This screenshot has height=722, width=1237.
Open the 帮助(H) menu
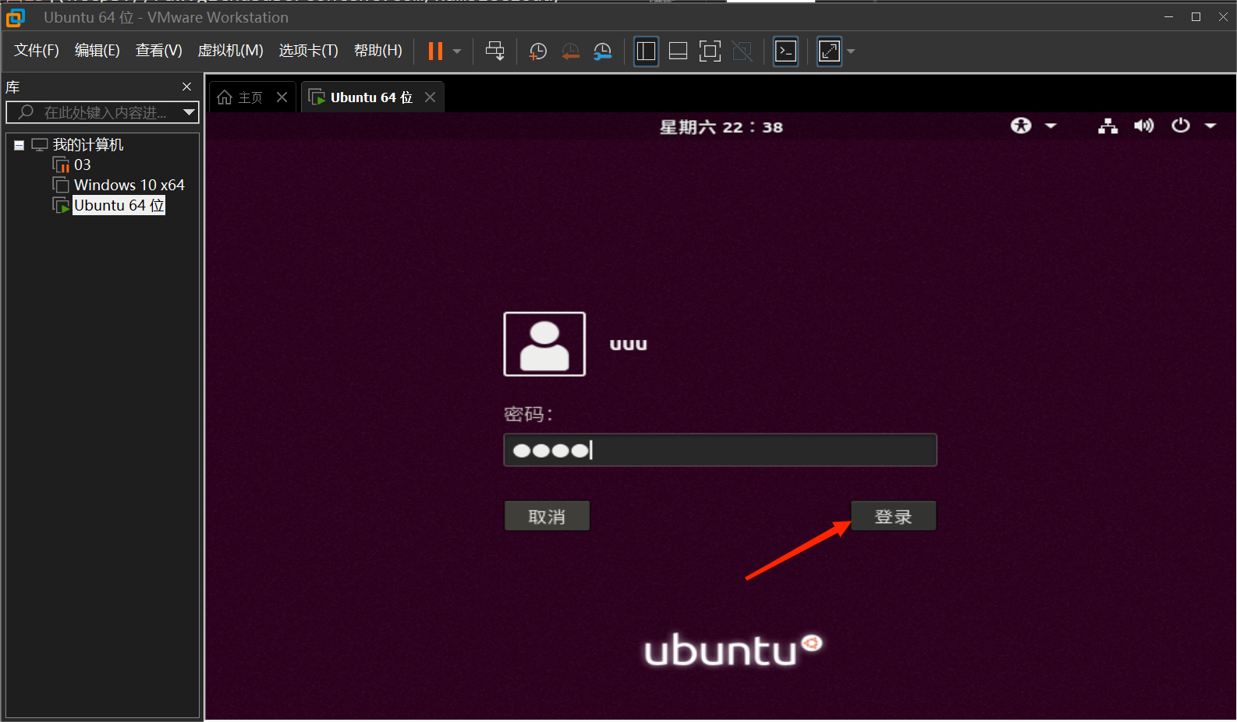378,51
